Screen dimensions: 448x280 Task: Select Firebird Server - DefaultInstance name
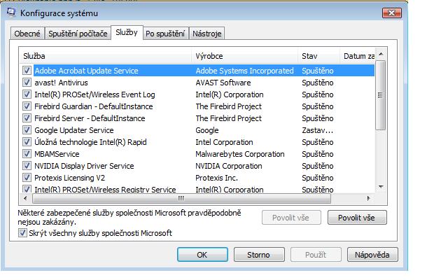(x=90, y=118)
